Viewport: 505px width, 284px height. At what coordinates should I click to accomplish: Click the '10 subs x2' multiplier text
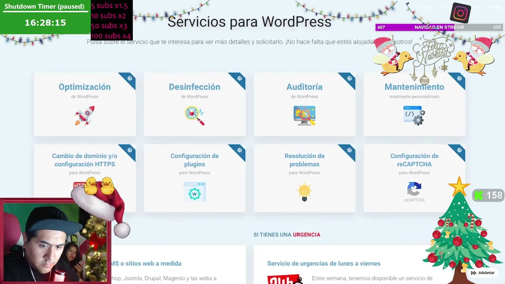click(x=108, y=16)
